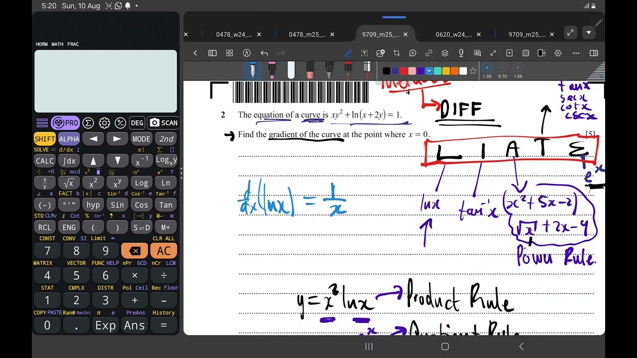
Task: Close the 0620_w24 tab
Action: point(478,34)
